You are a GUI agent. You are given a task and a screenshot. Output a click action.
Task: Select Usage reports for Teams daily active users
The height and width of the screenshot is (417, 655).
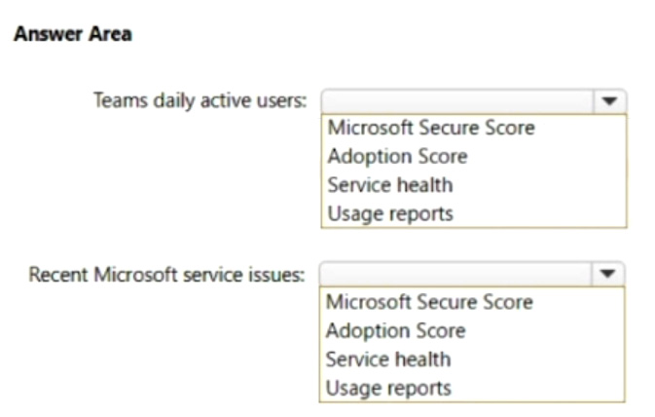pos(389,213)
